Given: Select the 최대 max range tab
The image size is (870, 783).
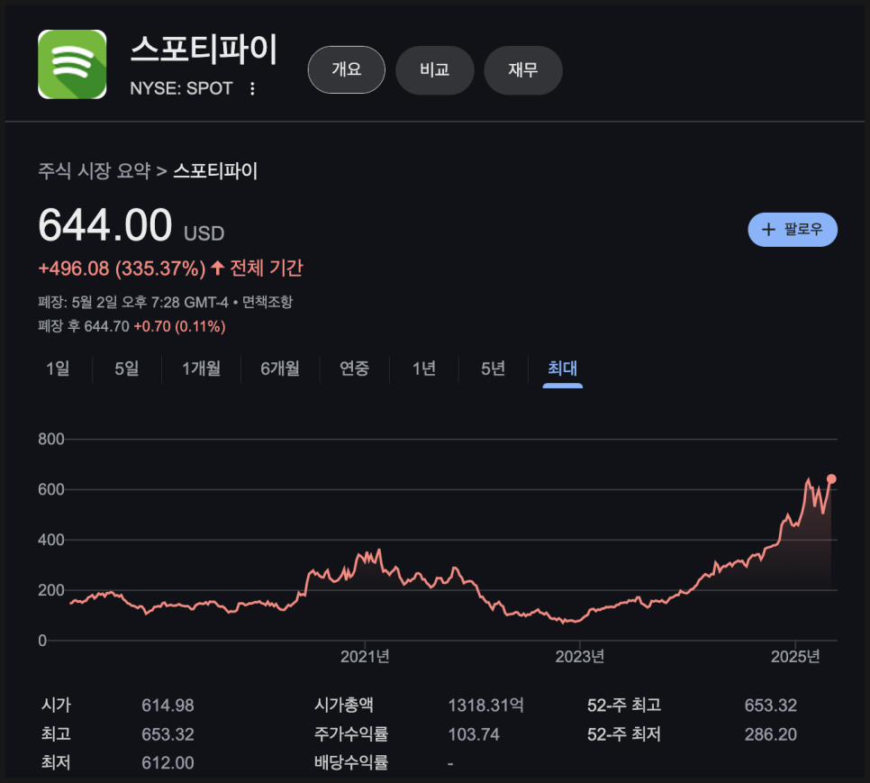Looking at the screenshot, I should point(562,369).
